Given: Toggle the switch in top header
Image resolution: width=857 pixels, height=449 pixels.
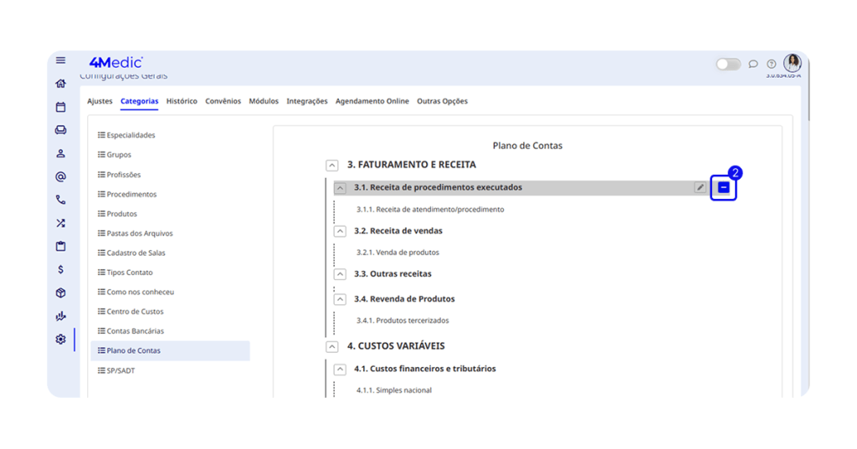Looking at the screenshot, I should 727,64.
